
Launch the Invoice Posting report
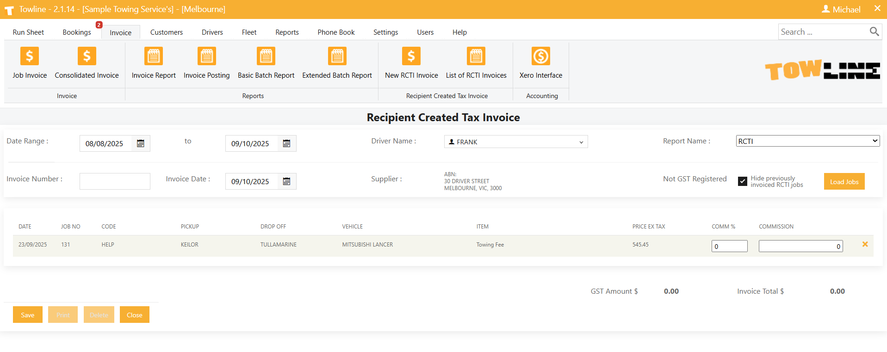click(206, 63)
